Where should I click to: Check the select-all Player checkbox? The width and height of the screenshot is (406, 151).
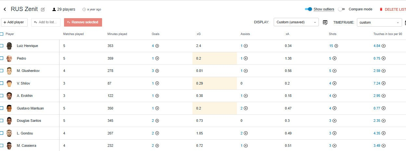point(2,34)
